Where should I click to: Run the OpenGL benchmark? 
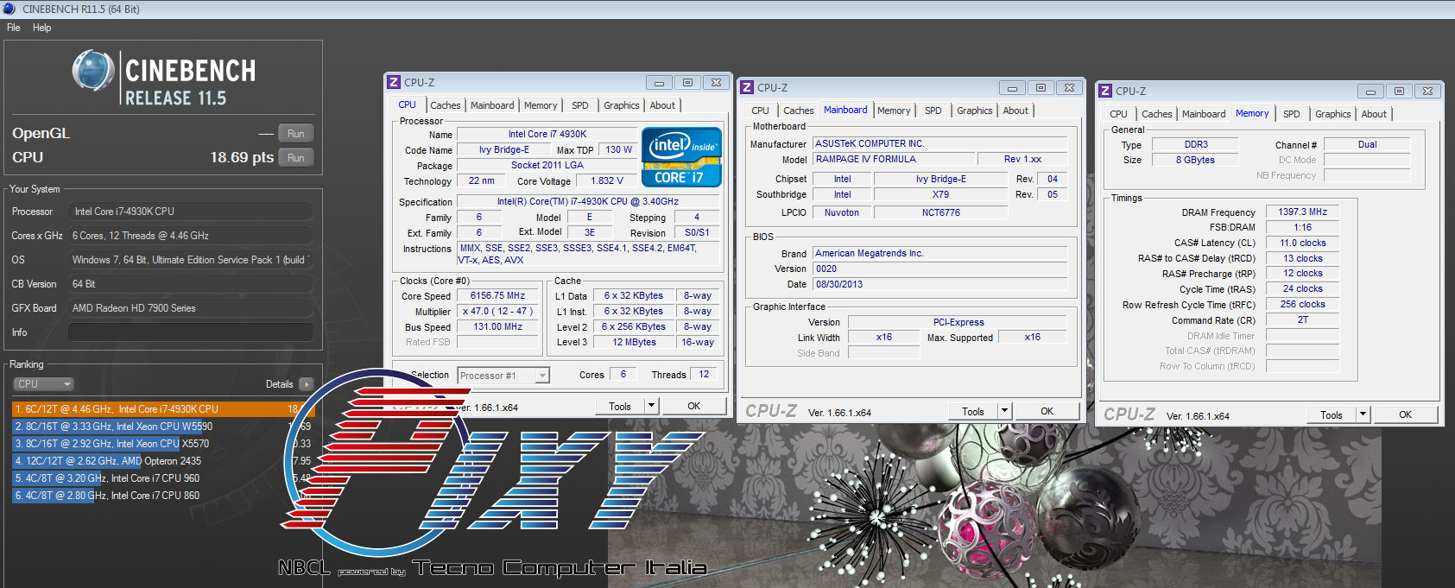295,134
